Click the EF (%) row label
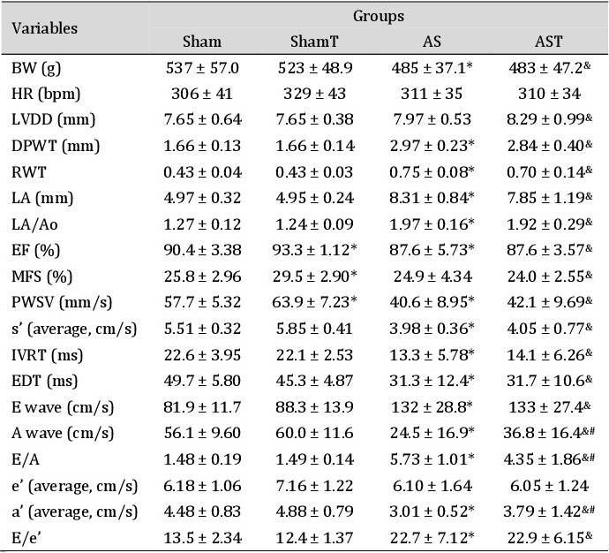This screenshot has height=553, width=609. click(x=35, y=250)
